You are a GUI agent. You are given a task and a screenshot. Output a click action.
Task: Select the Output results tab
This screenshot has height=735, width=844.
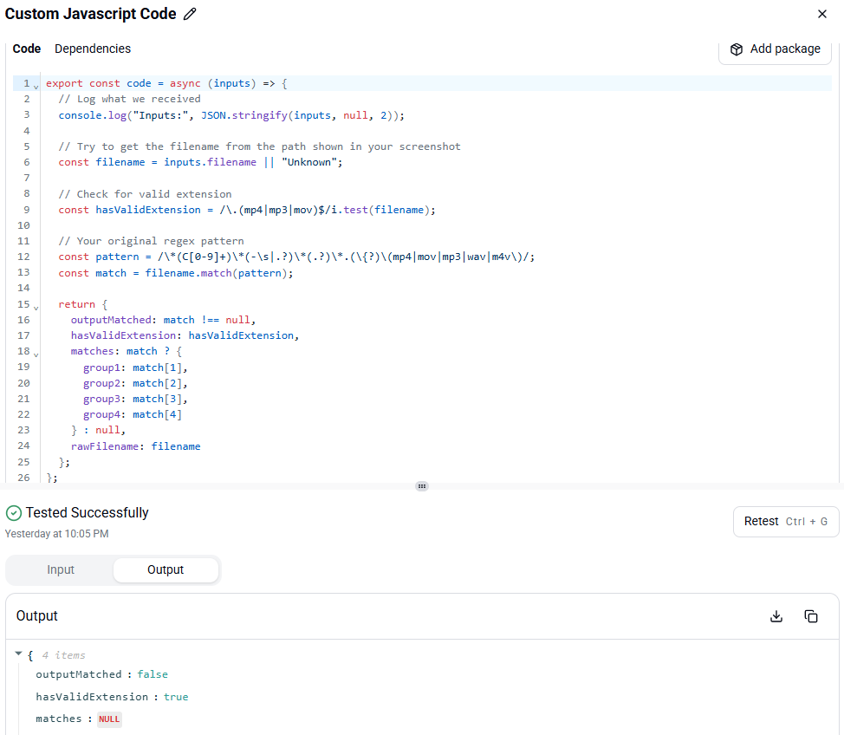166,569
